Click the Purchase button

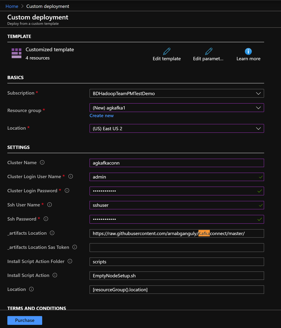click(x=25, y=320)
